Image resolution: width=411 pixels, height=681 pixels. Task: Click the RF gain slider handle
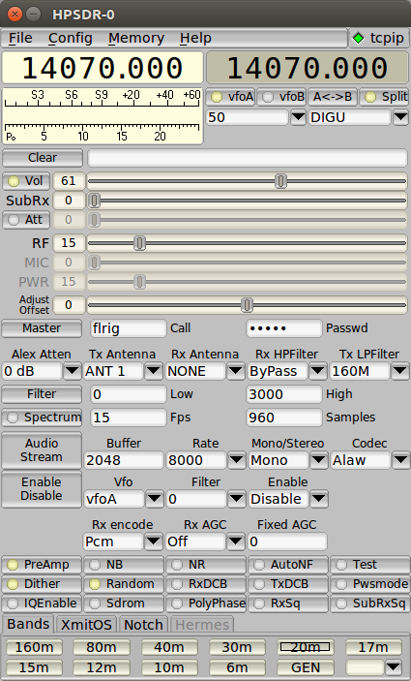pyautogui.click(x=139, y=243)
